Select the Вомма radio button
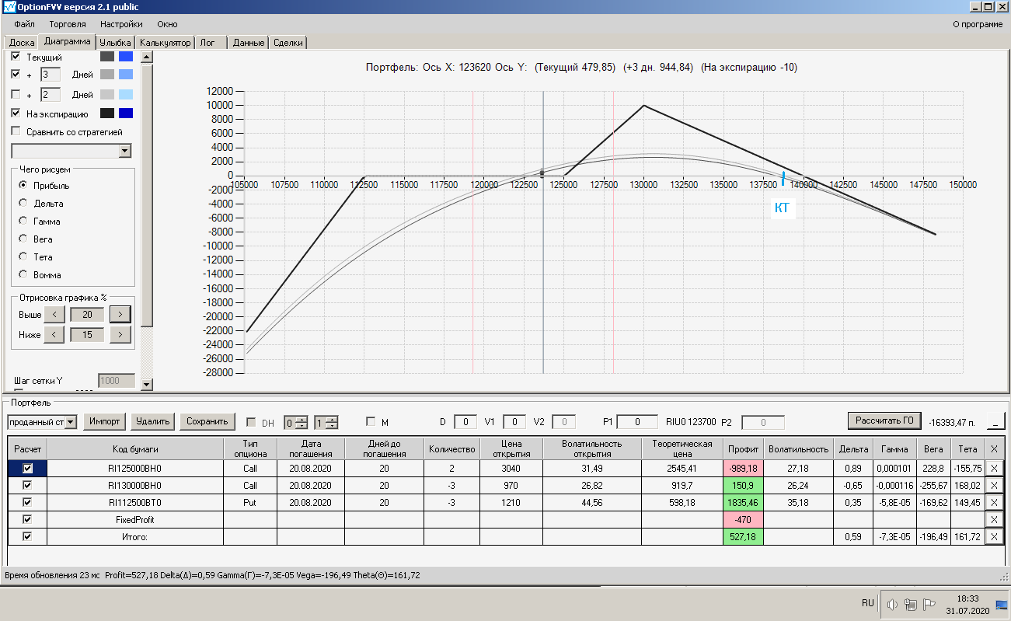The width and height of the screenshot is (1011, 621). pos(23,275)
